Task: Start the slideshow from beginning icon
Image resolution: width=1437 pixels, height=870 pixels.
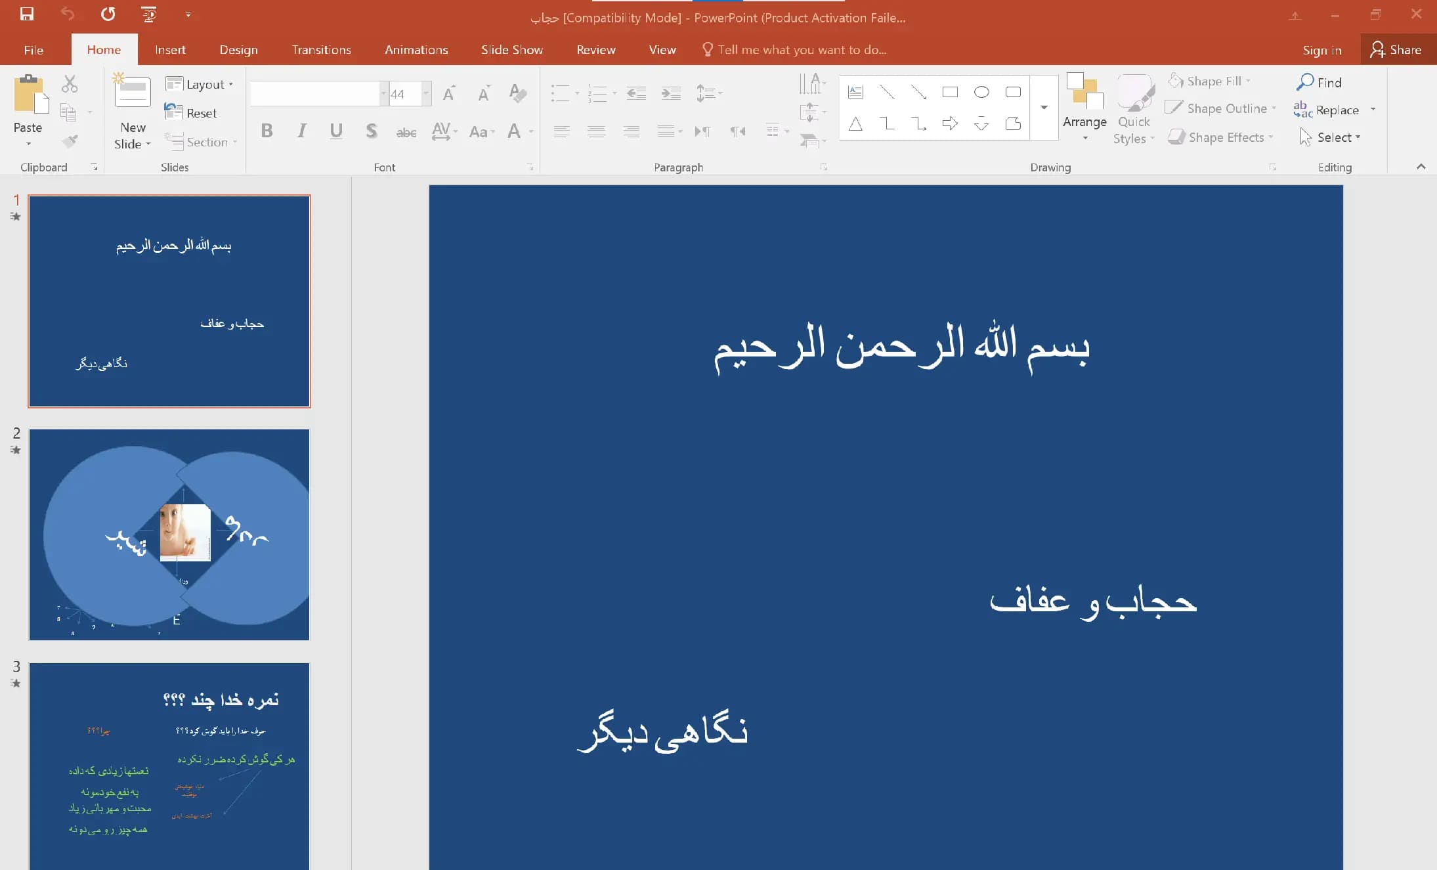Action: (x=149, y=14)
